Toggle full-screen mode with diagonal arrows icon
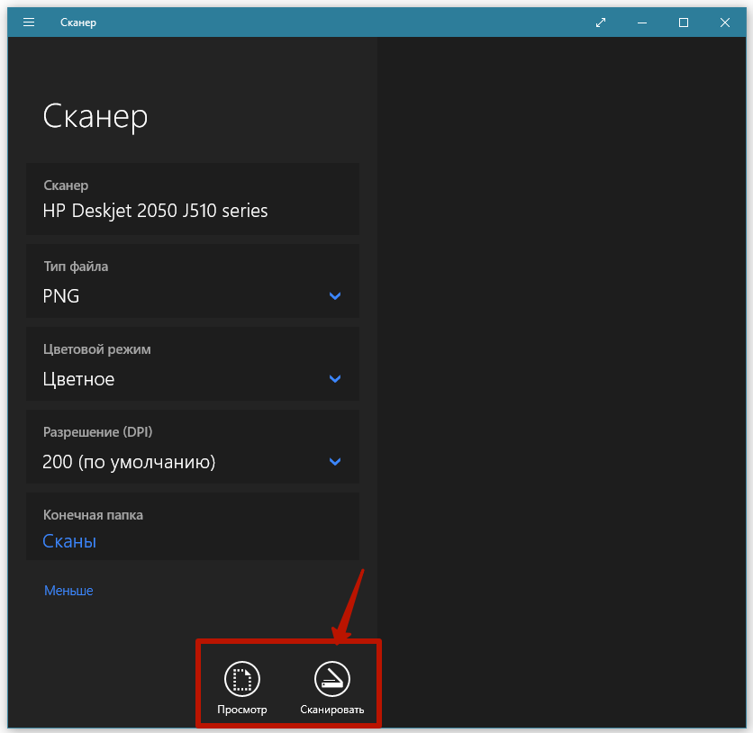The height and width of the screenshot is (733, 753). coord(601,23)
